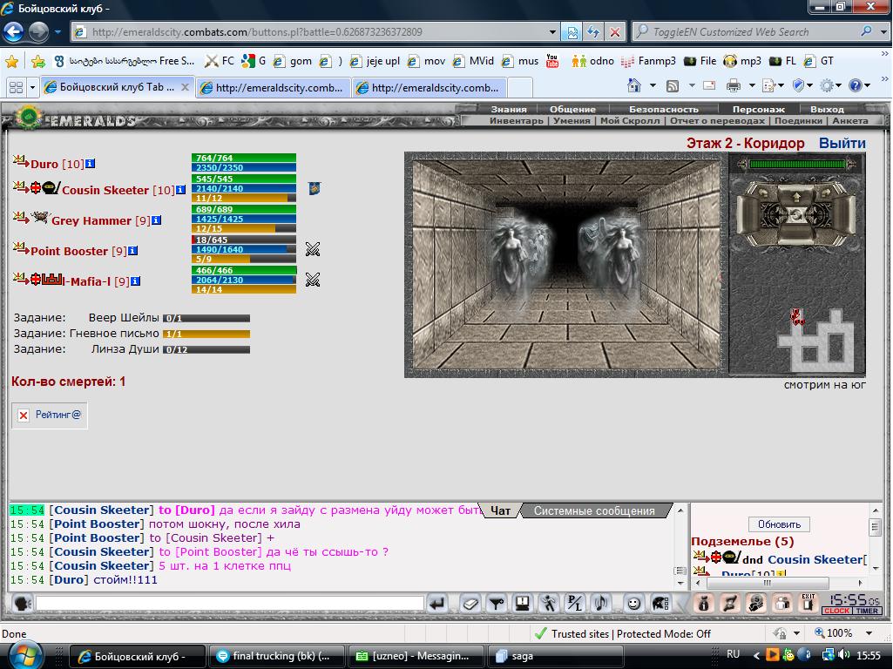
Task: Switch to TIMER mode under the clock
Action: (x=866, y=611)
